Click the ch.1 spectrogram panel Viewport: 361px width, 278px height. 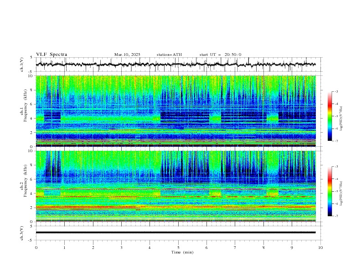pos(175,111)
